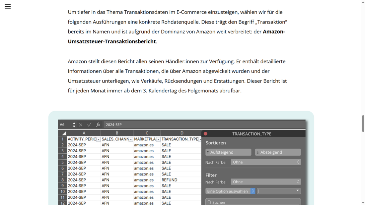365x205 pixels.
Task: Open the ACTIVITY_PERIOD column filter dropdown
Action: (99, 139)
